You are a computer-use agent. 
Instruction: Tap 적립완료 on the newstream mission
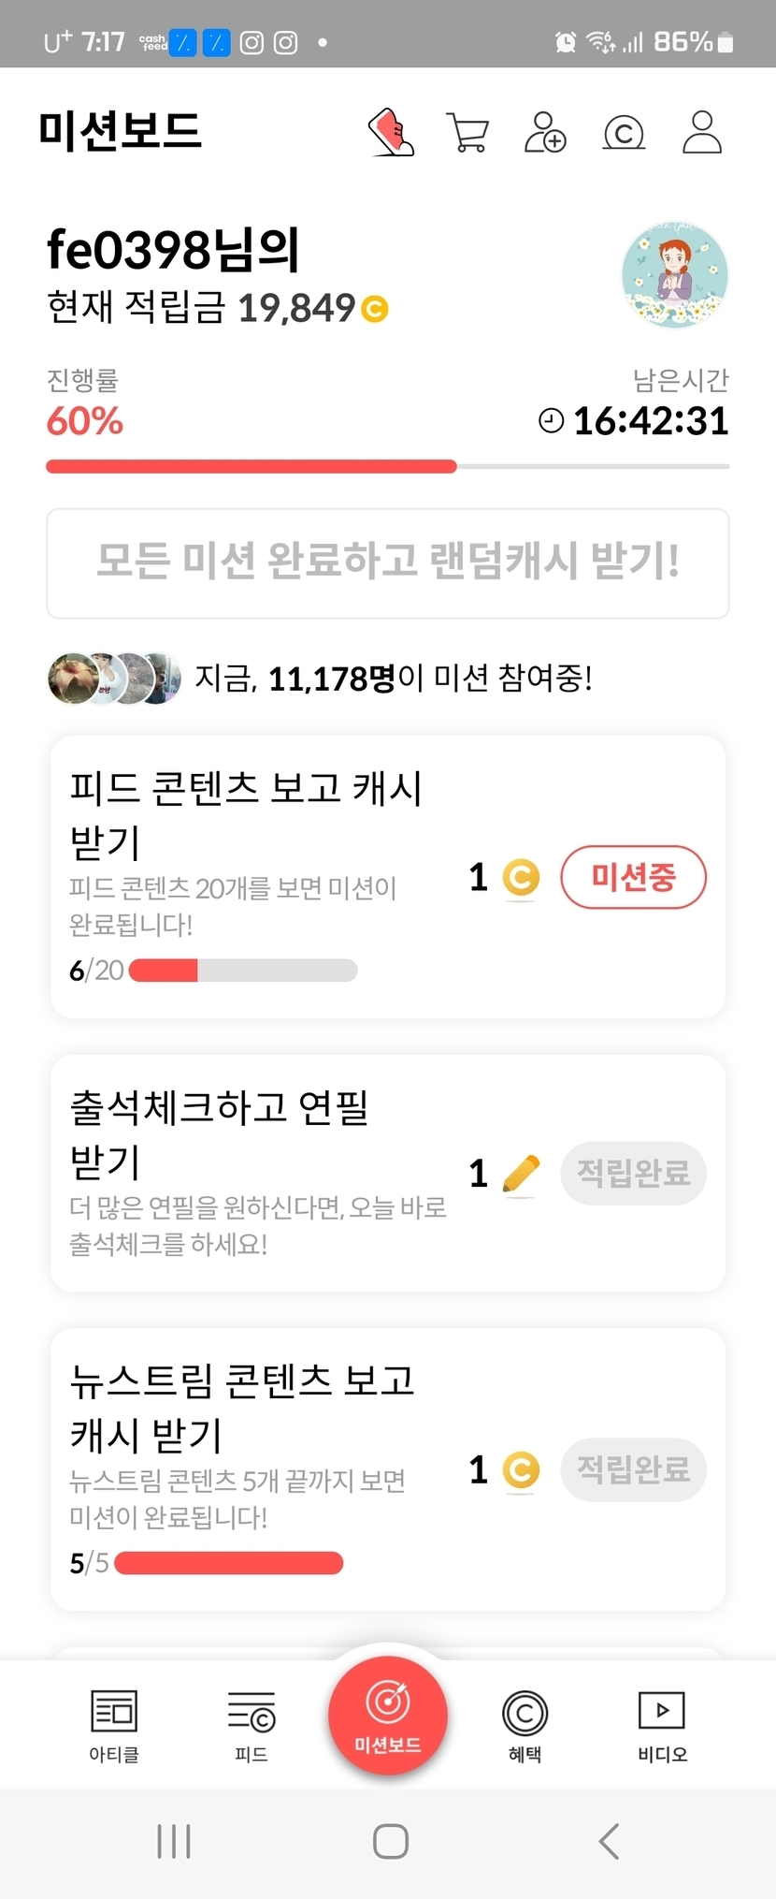pyautogui.click(x=633, y=1469)
